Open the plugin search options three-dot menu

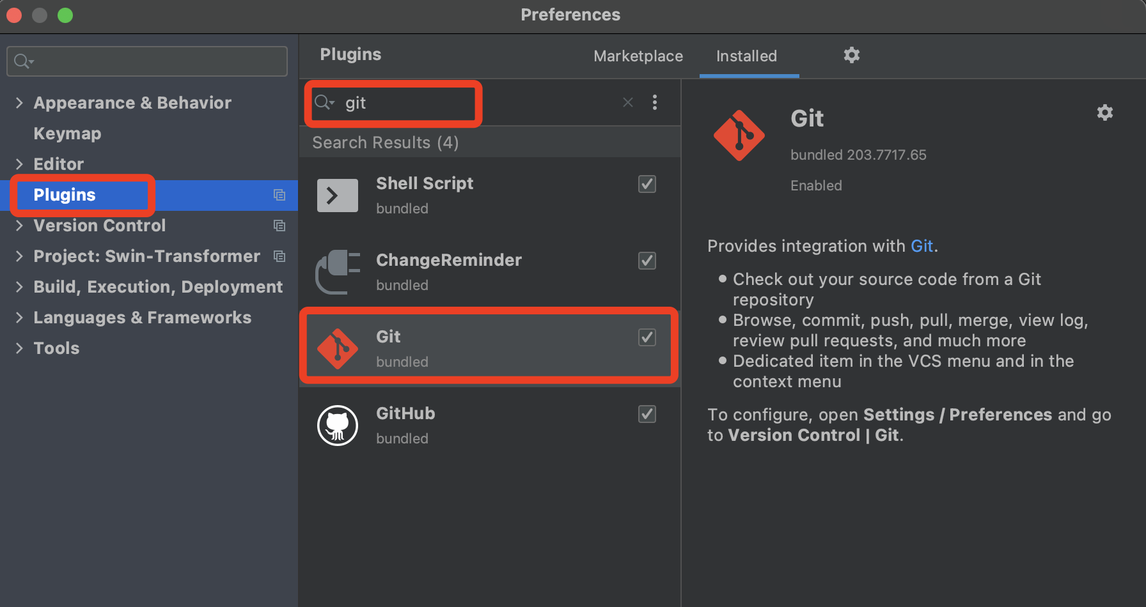pos(654,102)
